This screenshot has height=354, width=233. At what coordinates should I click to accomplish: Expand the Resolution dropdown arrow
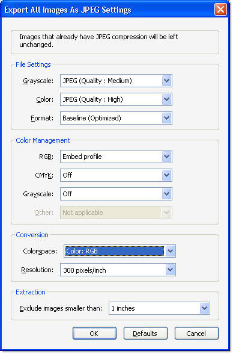point(170,270)
